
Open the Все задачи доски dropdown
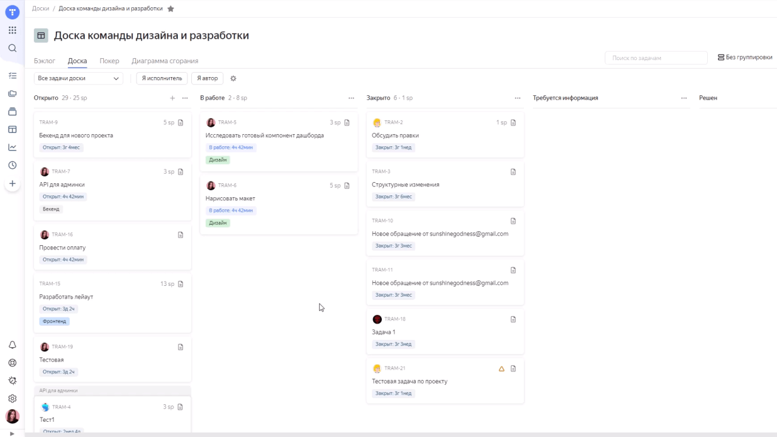(78, 78)
